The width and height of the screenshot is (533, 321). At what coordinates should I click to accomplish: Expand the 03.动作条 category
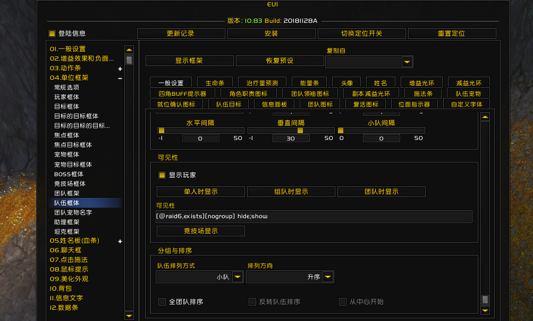(120, 68)
